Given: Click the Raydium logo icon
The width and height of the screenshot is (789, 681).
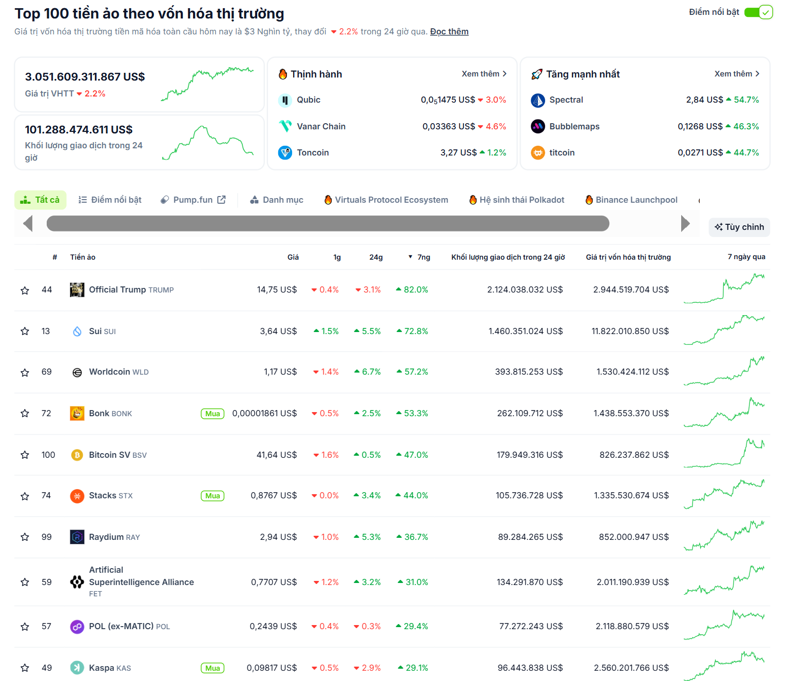Looking at the screenshot, I should click(77, 537).
